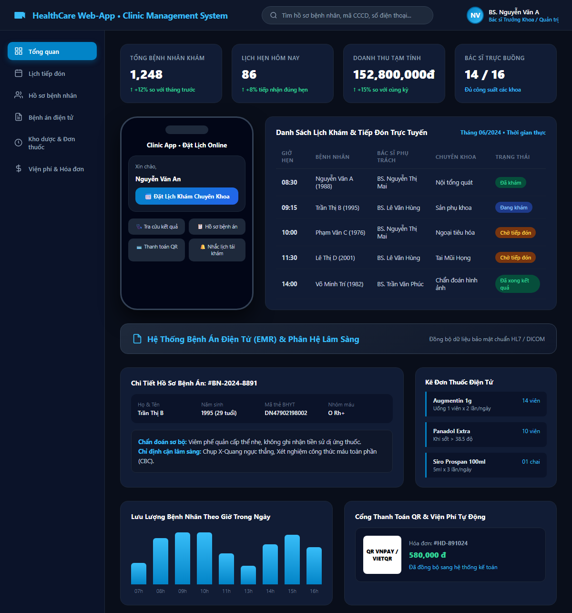Image resolution: width=572 pixels, height=613 pixels.
Task: Click the Augmentin 1g prescription item
Action: (x=486, y=404)
